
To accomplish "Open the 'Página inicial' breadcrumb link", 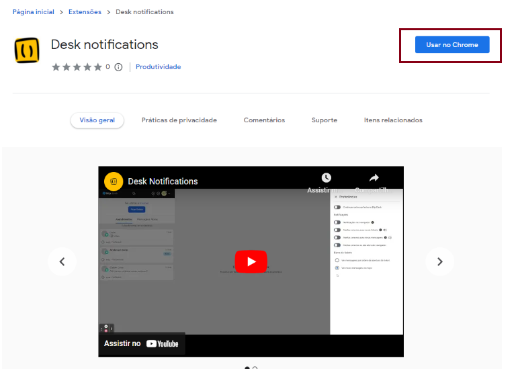I will pos(34,12).
